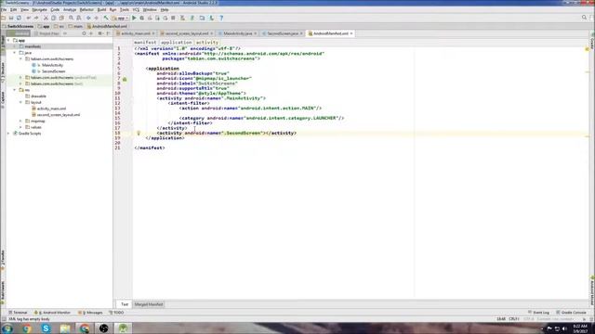
Task: Click the Find magnifier icon in toolbar
Action: tap(71, 18)
